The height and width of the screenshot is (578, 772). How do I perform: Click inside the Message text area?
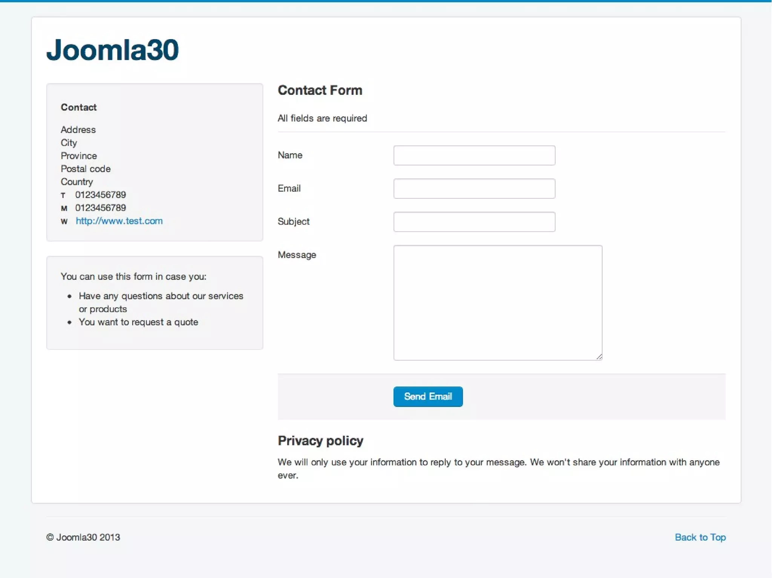pyautogui.click(x=497, y=302)
